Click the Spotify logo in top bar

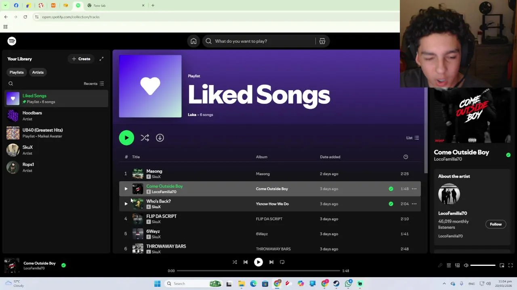(12, 41)
